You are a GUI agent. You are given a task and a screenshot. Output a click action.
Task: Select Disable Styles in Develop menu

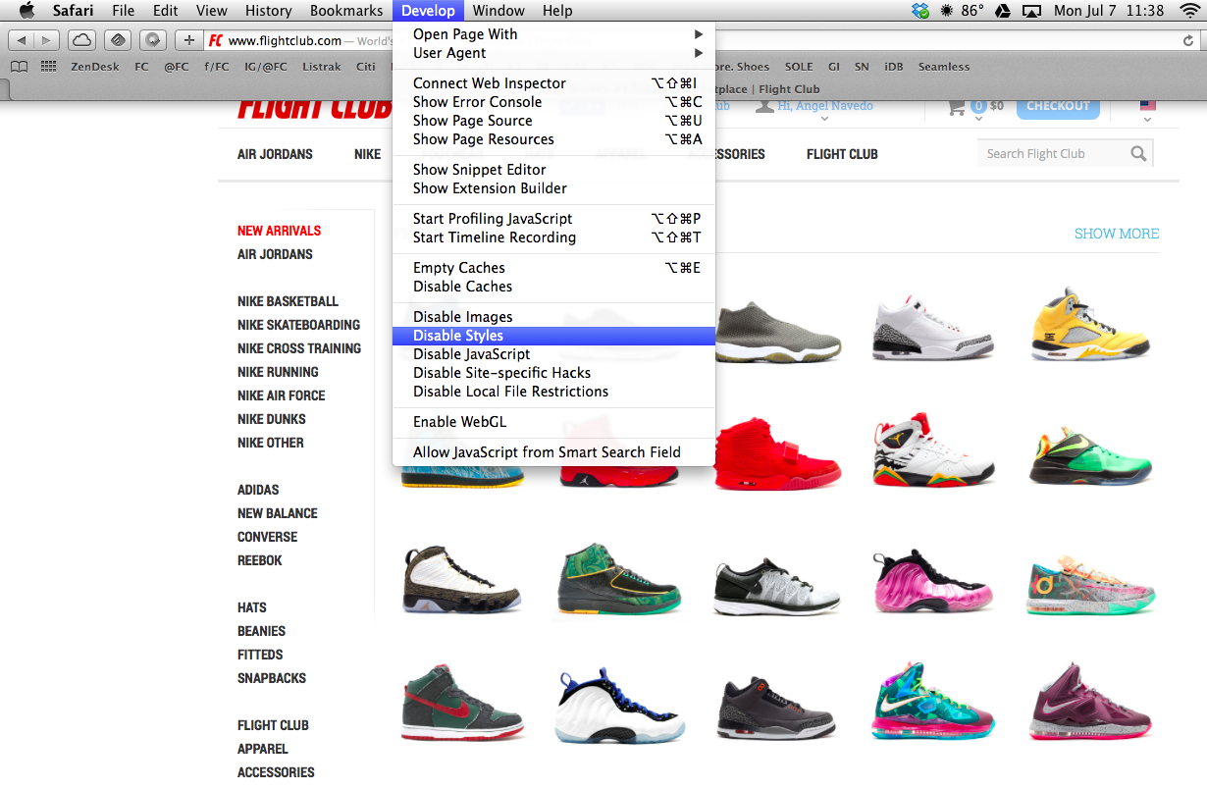click(x=553, y=336)
